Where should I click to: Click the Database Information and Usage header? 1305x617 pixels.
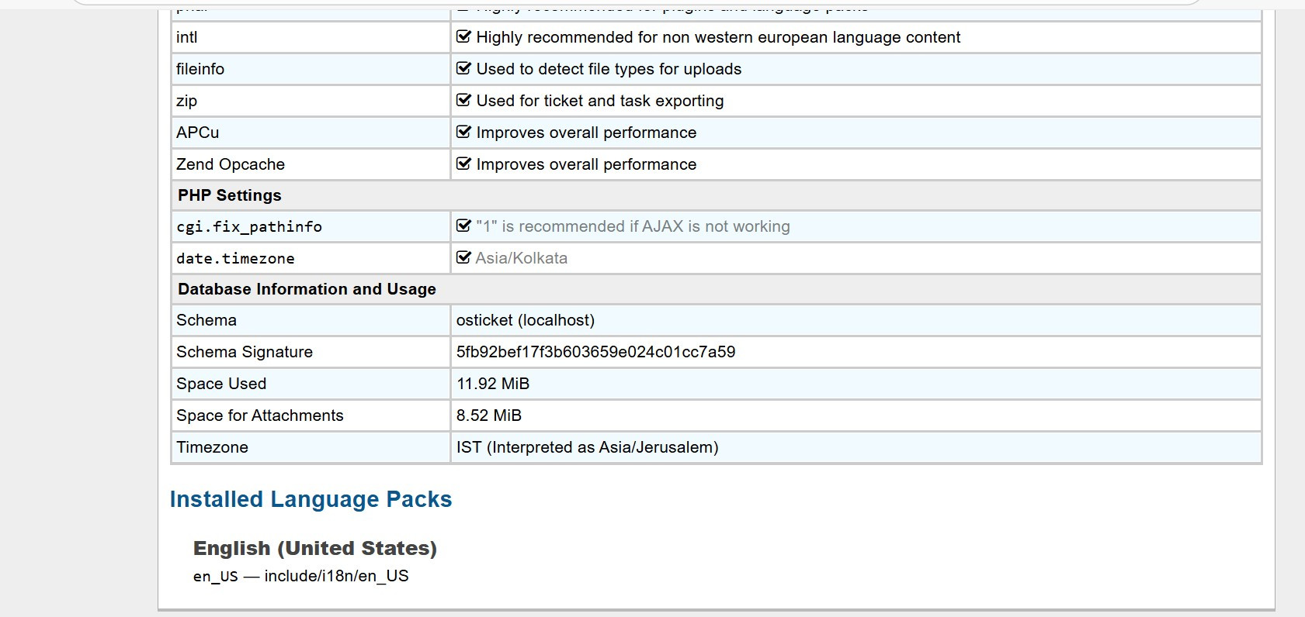(x=307, y=289)
